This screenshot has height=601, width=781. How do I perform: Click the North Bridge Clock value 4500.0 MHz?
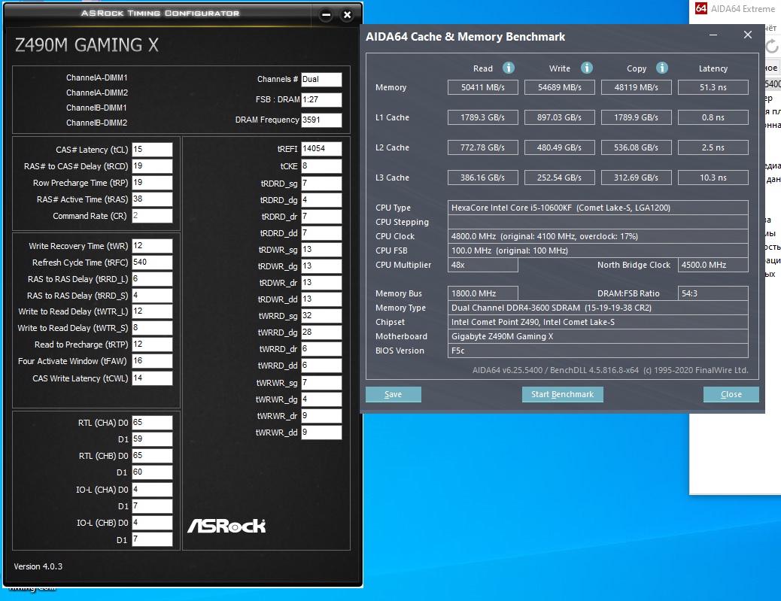[713, 265]
